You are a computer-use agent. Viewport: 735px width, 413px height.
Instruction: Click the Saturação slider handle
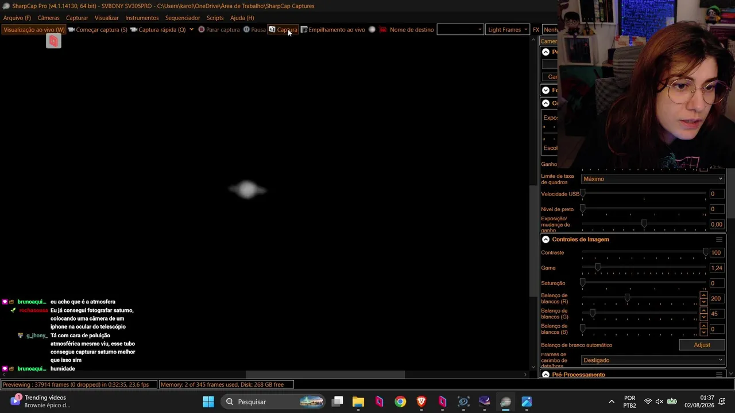click(x=583, y=283)
